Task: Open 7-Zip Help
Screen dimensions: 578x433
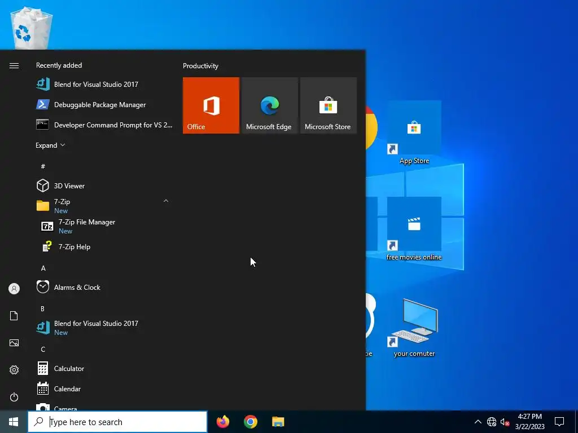Action: coord(104,247)
